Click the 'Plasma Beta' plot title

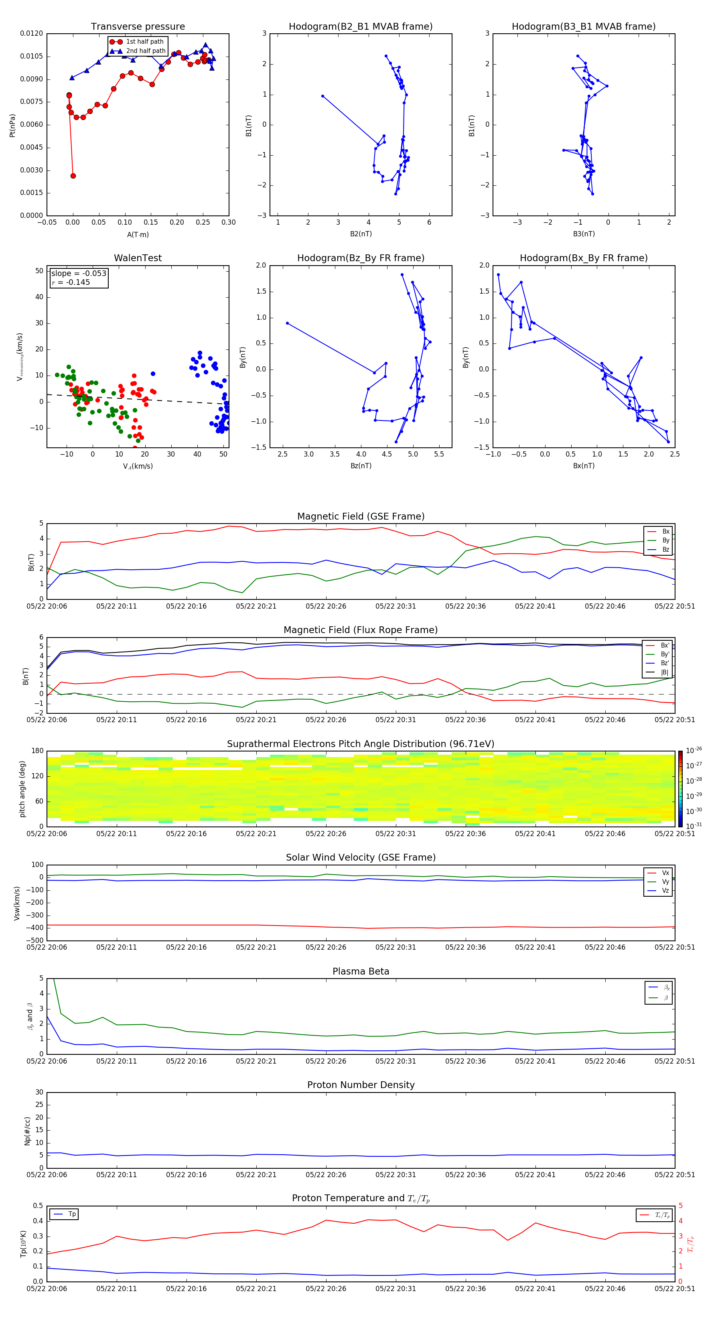[361, 971]
